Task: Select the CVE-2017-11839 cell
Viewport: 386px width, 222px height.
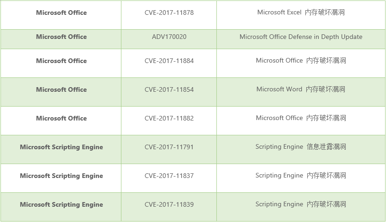Action: pyautogui.click(x=169, y=205)
